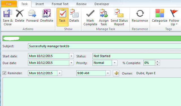The image size is (181, 106).
Task: Select the Task ribbon tab
Action: pyautogui.click(x=25, y=4)
